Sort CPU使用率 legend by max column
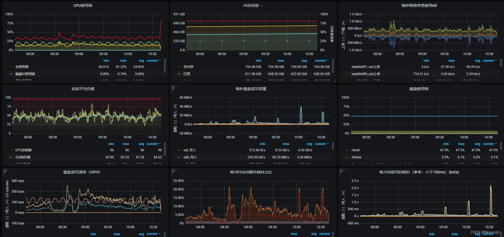 click(123, 61)
